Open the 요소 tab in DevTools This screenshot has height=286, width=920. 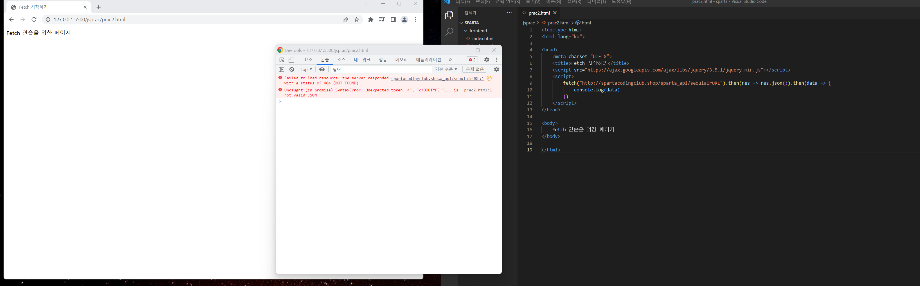pos(308,60)
